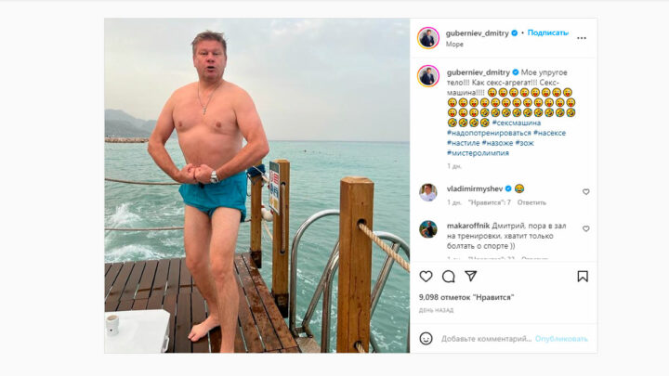Click the Подписаться follow button
The width and height of the screenshot is (669, 376).
(548, 32)
